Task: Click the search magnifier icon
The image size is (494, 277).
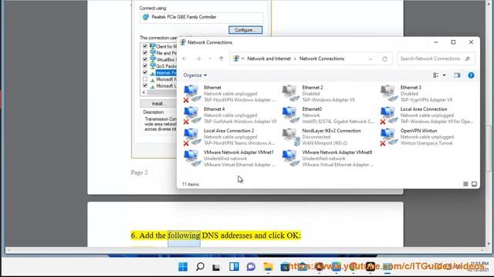Action: coord(468,58)
